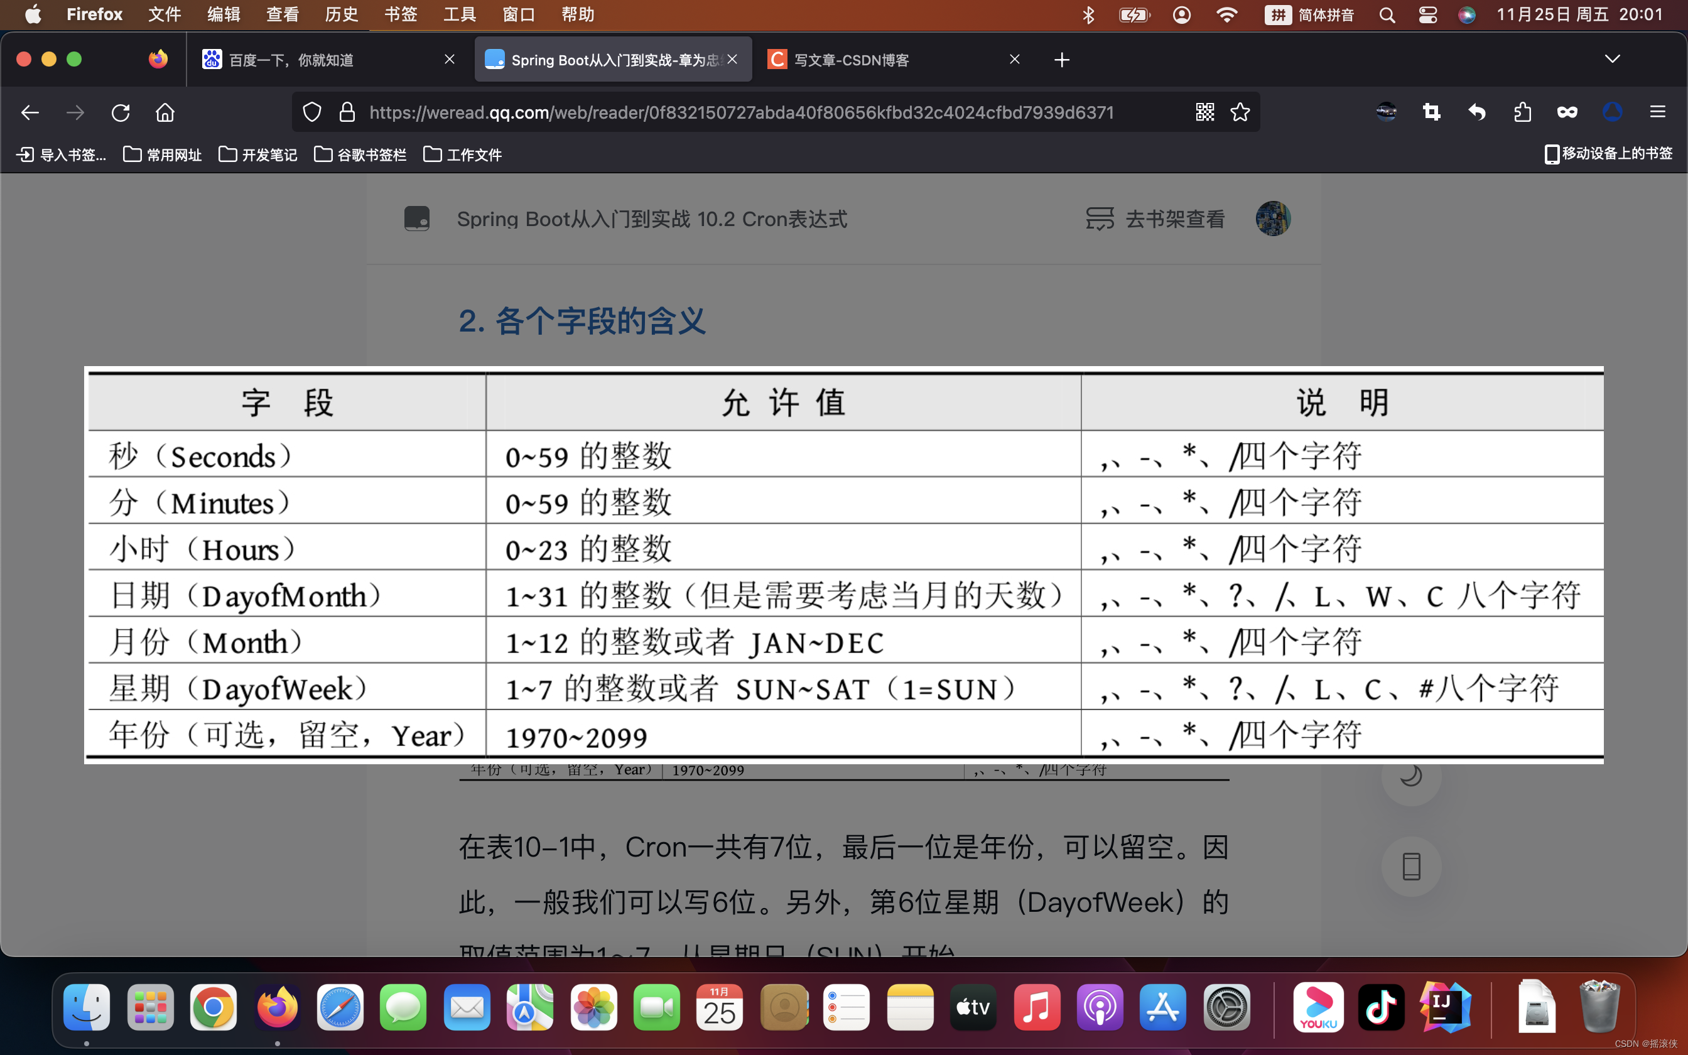Screen dimensions: 1688x1055
Task: Open the 开发笔记 bookmarks folder
Action: click(x=258, y=154)
